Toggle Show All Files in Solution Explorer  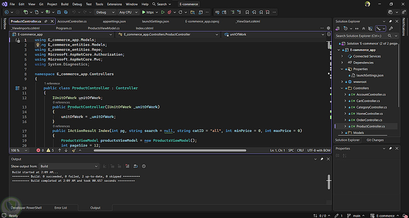point(371,29)
